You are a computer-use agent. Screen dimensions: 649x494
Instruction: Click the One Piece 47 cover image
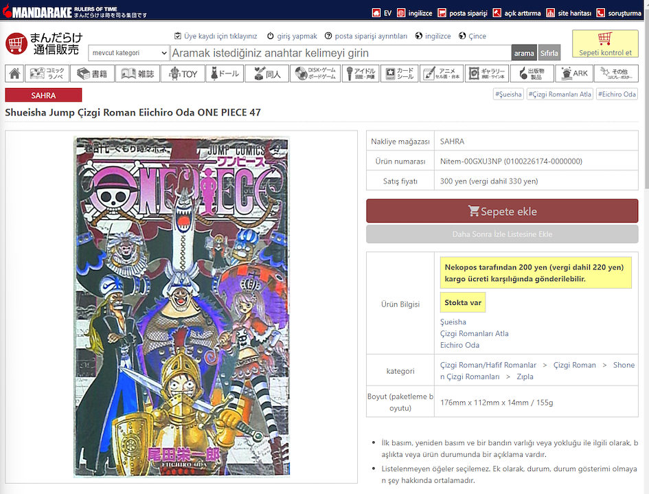181,306
